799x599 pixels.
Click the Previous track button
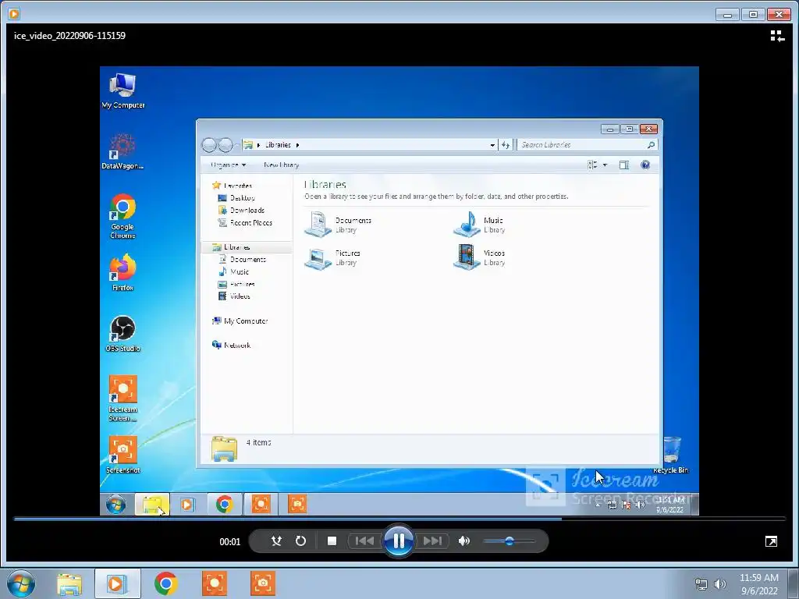point(364,541)
